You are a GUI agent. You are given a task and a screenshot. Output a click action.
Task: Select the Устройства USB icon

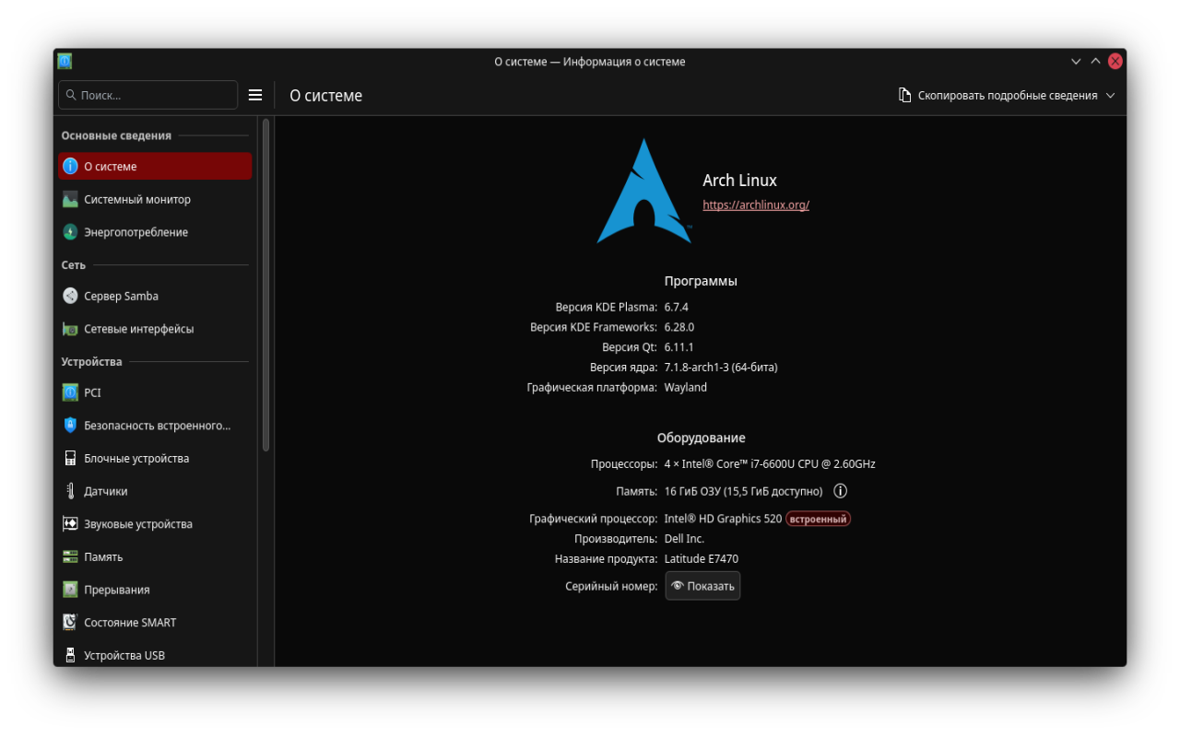click(x=70, y=655)
